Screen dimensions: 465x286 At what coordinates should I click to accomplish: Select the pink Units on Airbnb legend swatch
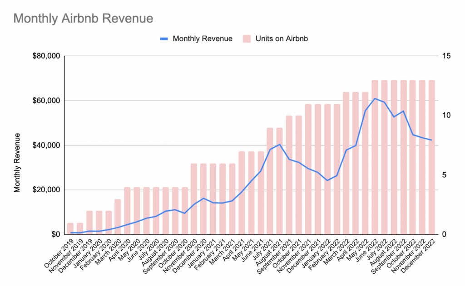pyautogui.click(x=248, y=39)
